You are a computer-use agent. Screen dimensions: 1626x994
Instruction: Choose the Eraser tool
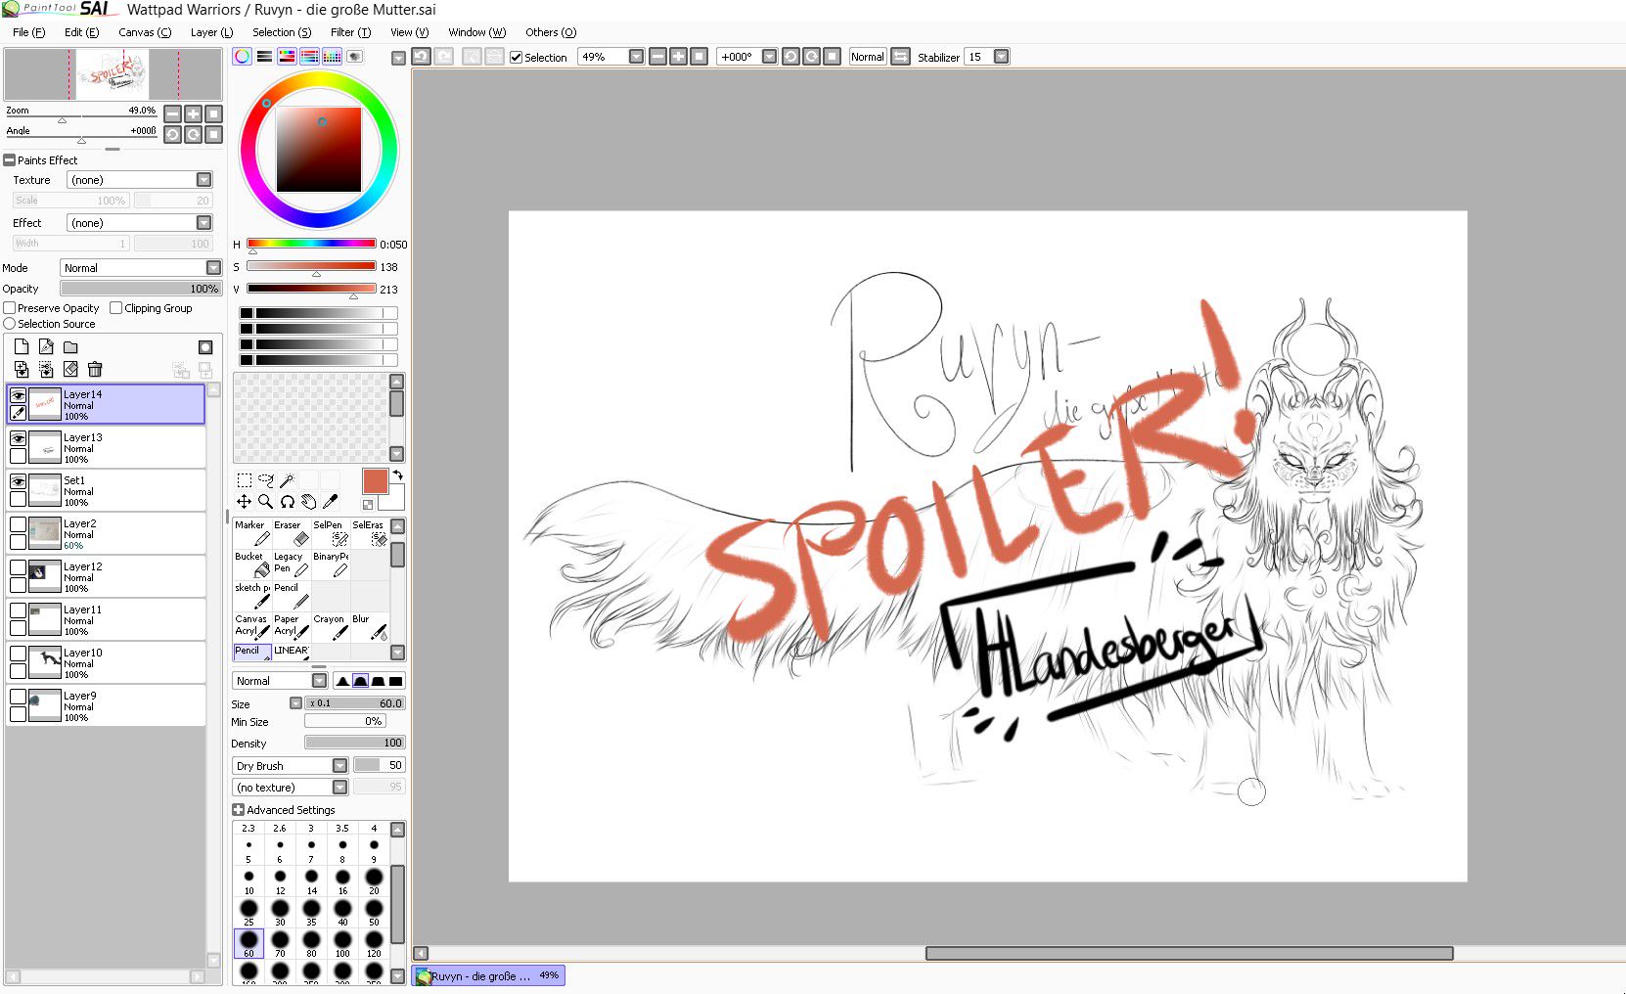click(292, 533)
